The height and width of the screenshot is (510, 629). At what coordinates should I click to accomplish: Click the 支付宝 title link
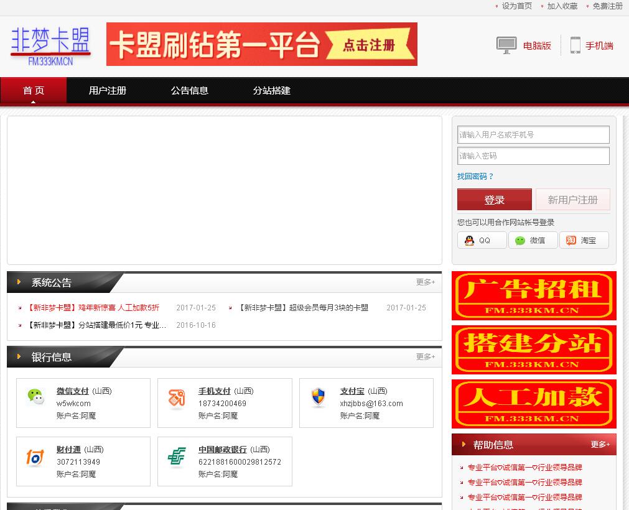point(352,391)
